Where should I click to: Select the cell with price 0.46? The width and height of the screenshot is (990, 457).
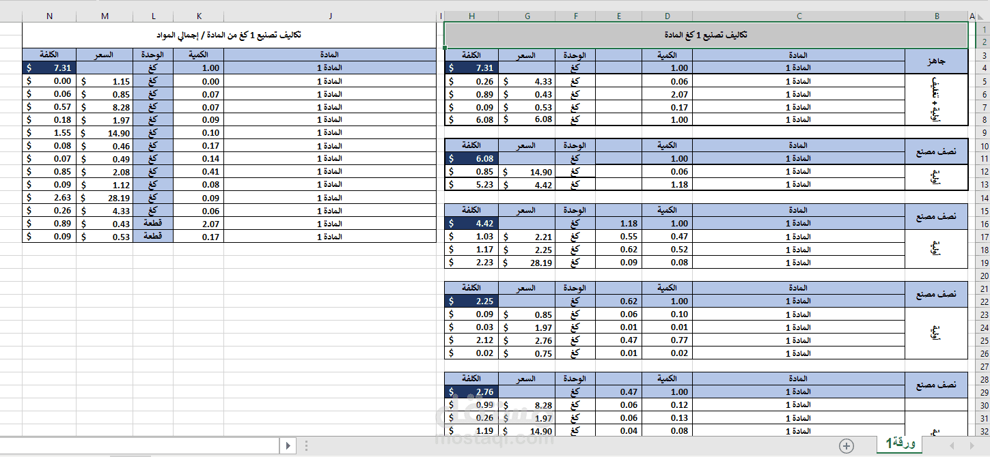pyautogui.click(x=105, y=146)
